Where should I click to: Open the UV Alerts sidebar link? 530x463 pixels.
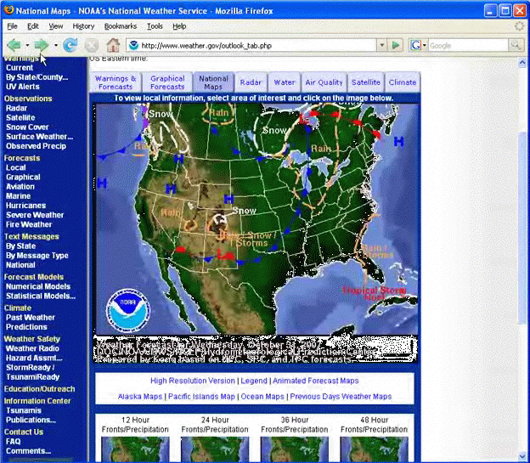23,87
